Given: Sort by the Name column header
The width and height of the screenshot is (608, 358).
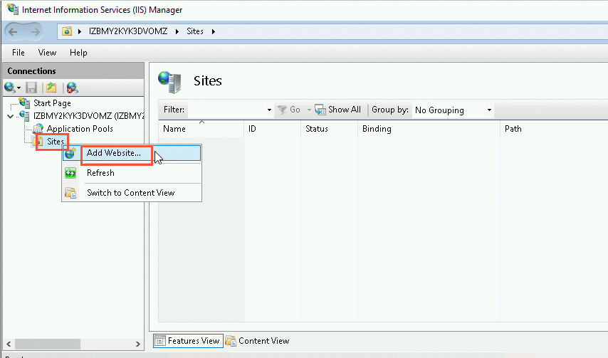Looking at the screenshot, I should tap(201, 129).
